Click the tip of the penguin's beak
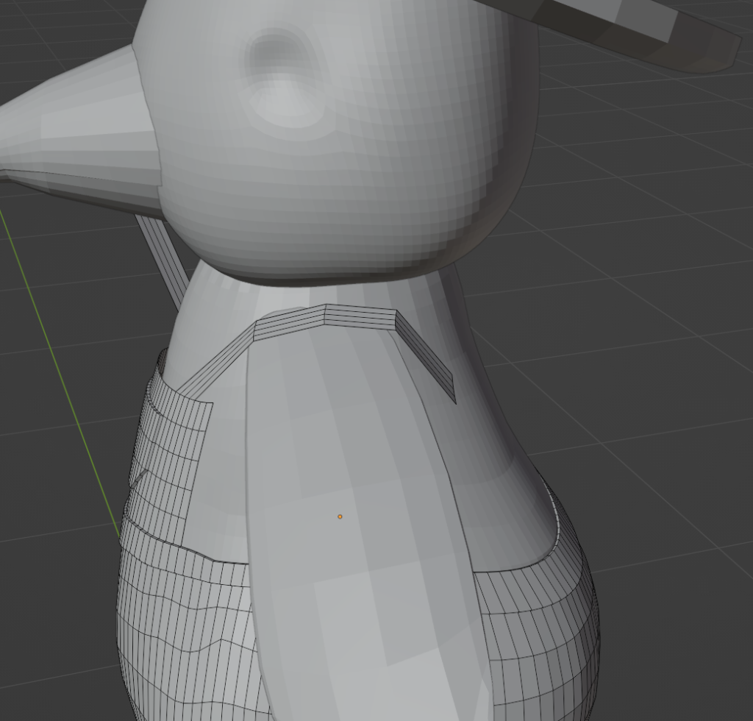 [x=6, y=140]
